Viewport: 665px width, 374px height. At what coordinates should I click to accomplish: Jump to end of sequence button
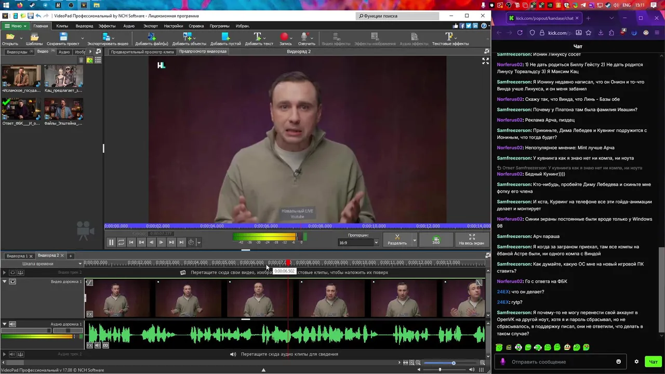[x=181, y=242]
